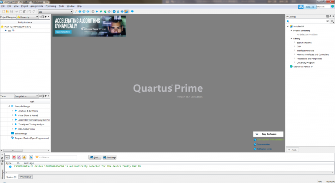Click the Start Compilation play icon

(97, 12)
